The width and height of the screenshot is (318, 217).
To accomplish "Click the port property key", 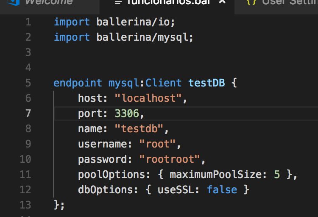I will coord(90,114).
